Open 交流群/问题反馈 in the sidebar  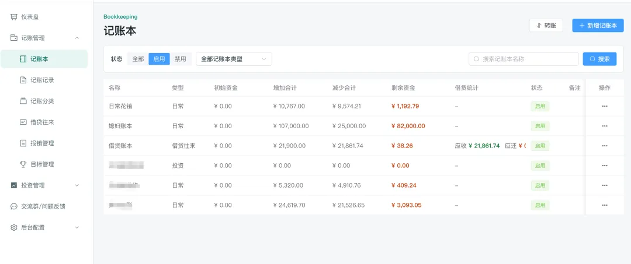click(x=44, y=206)
